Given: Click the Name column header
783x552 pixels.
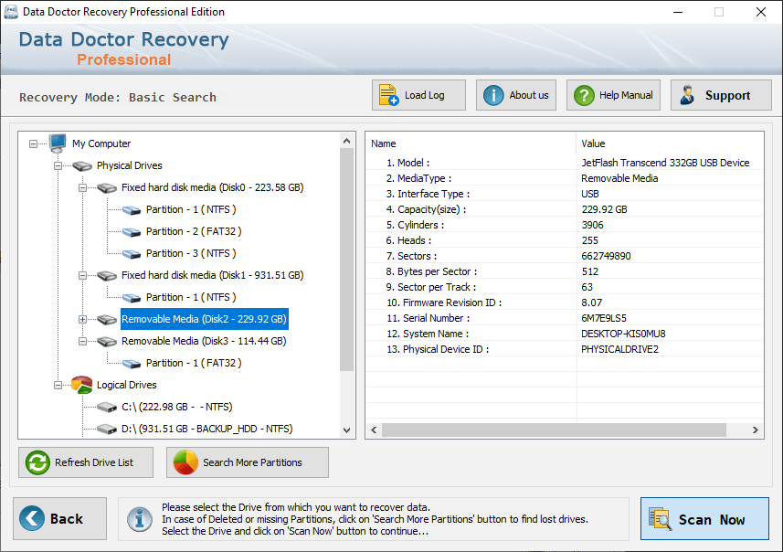Looking at the screenshot, I should click(x=471, y=143).
